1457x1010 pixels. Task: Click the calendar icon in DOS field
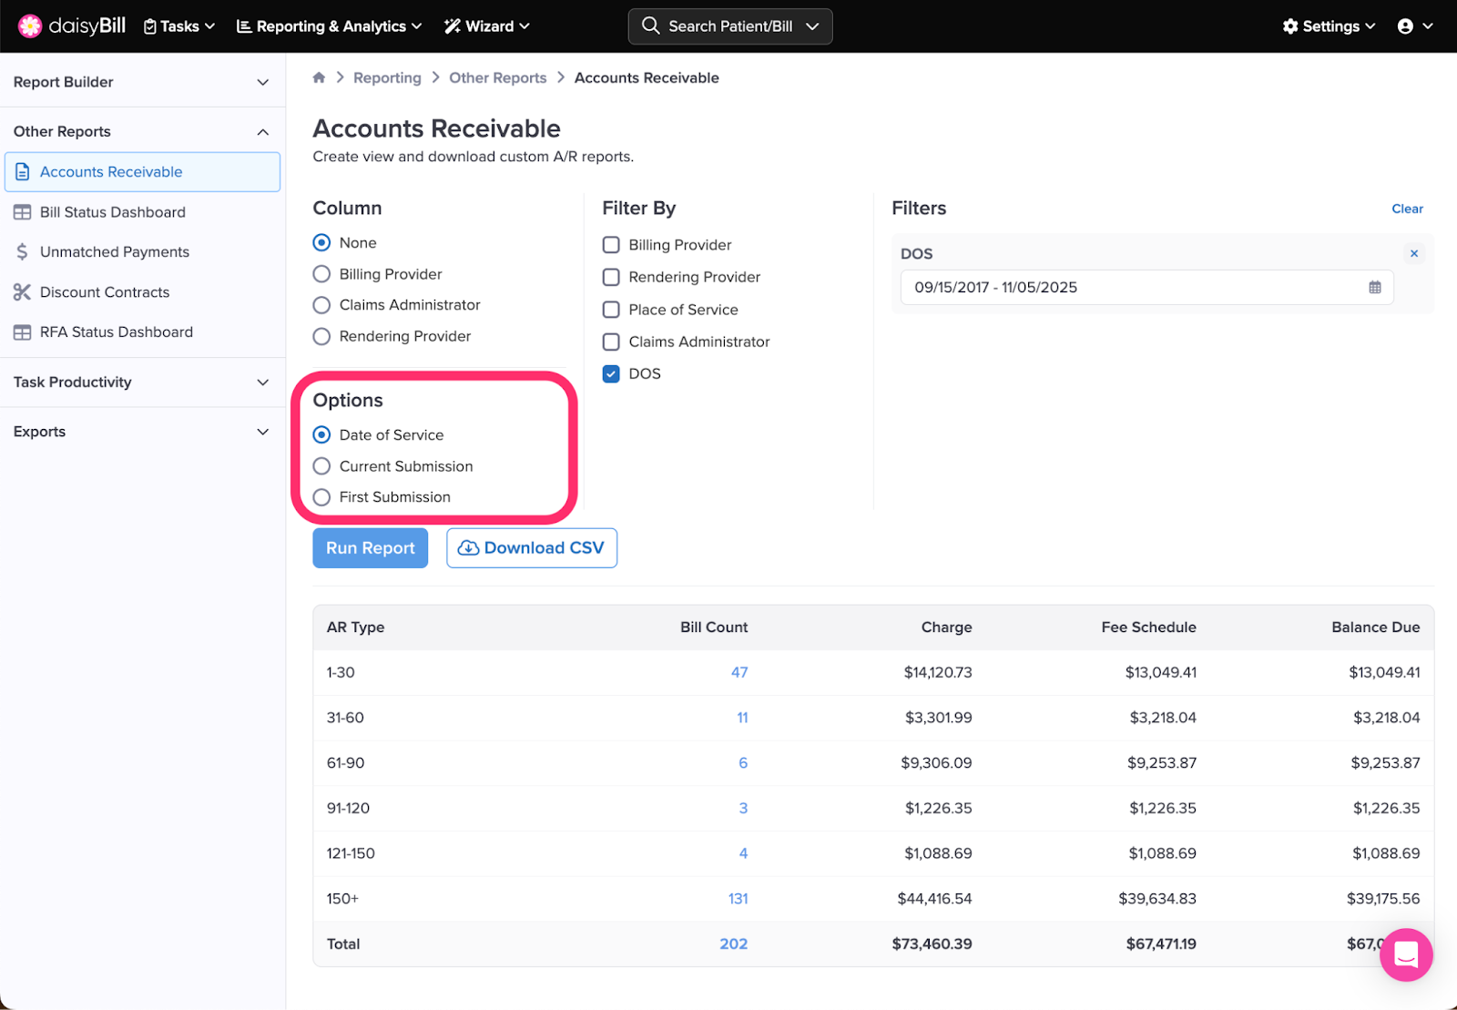(x=1374, y=288)
